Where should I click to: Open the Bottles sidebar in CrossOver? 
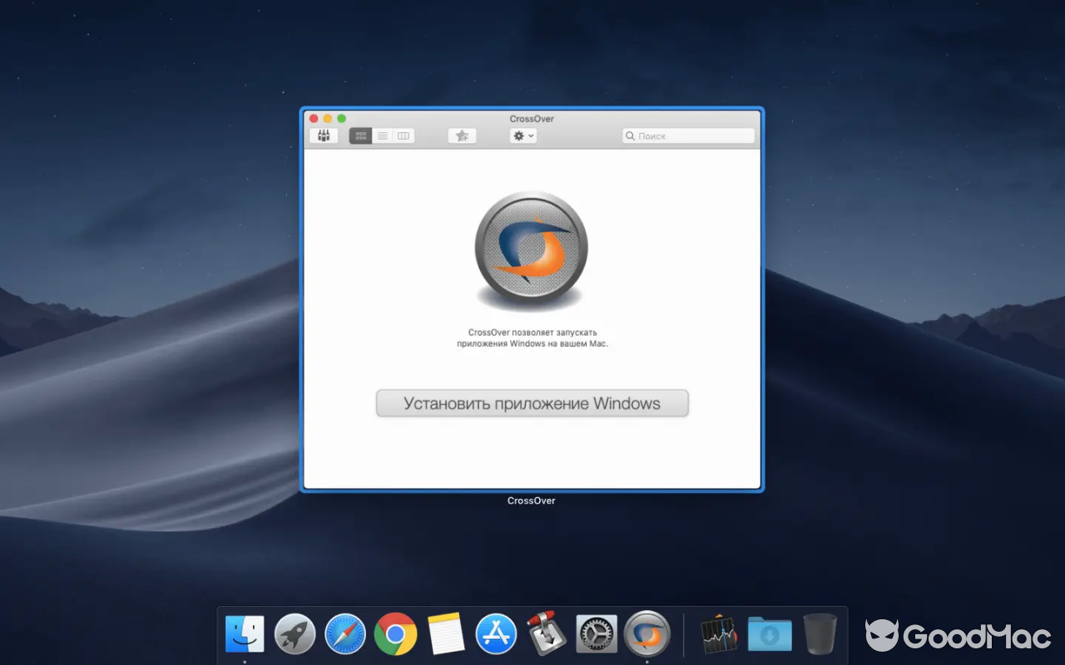pos(323,135)
